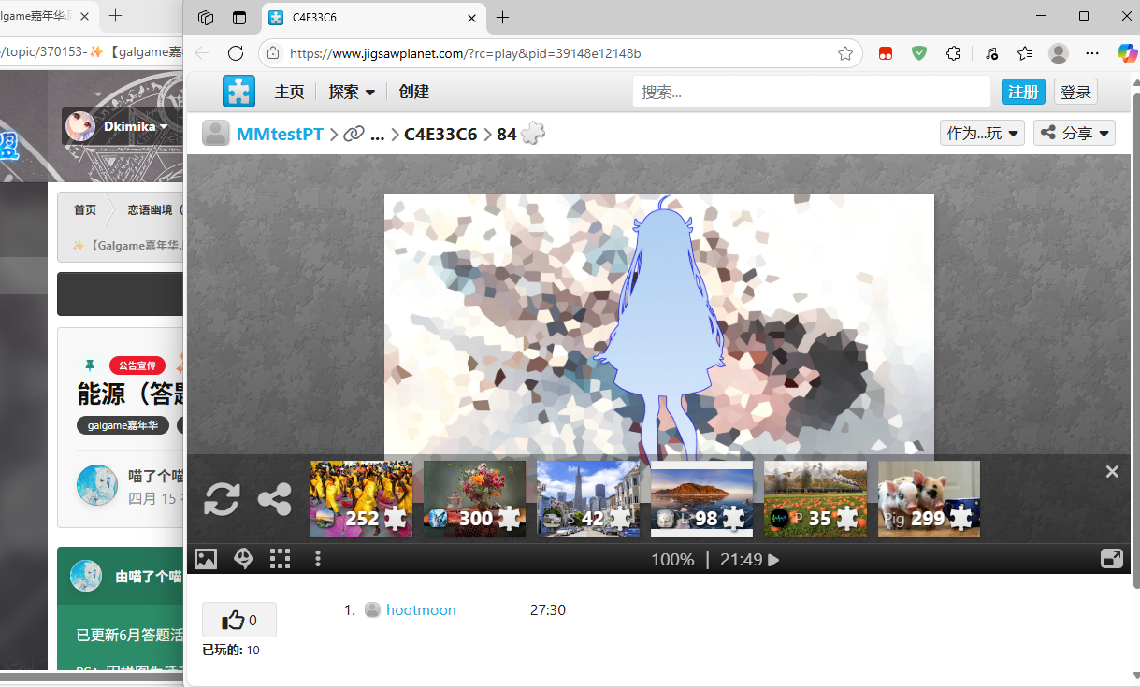
Task: Click the arrange pieces grid icon
Action: [x=280, y=559]
